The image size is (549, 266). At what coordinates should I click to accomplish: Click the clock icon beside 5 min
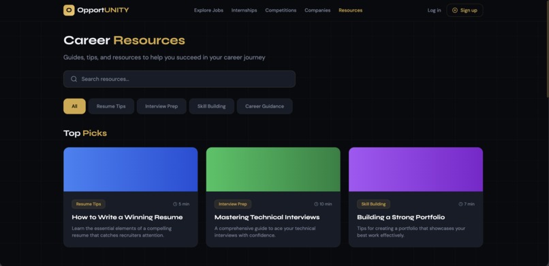pyautogui.click(x=175, y=204)
